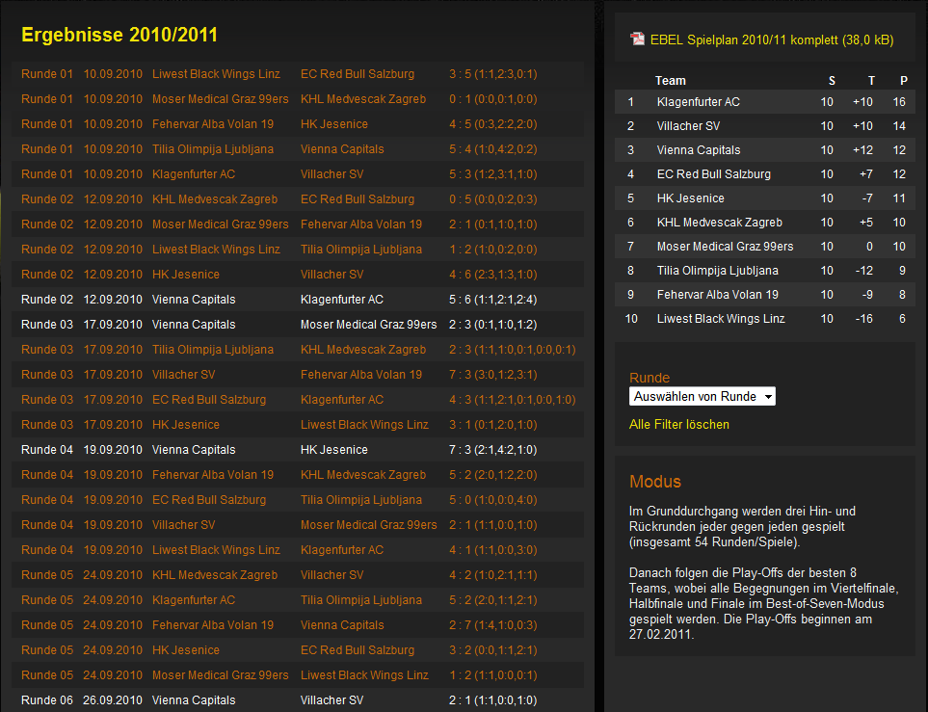Click the score 4 : 6 (2:3,1:3,1:0)
This screenshot has width=928, height=712.
coord(493,274)
